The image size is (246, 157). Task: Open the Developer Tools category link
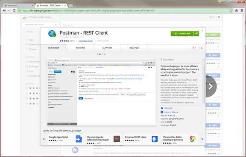click(x=86, y=41)
